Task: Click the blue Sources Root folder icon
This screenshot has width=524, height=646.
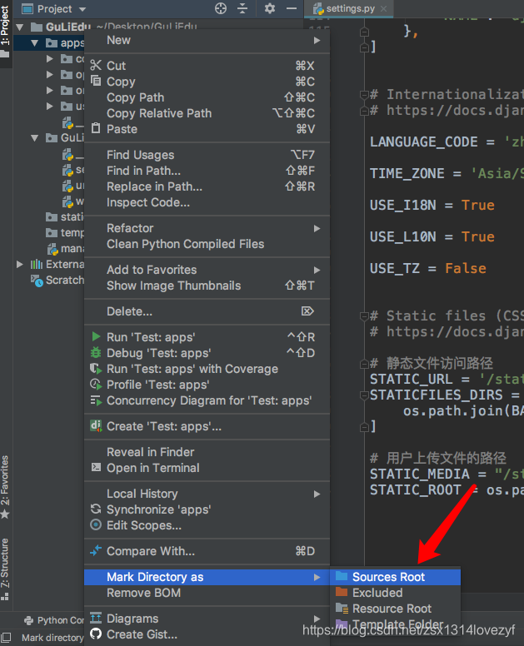Action: [x=342, y=576]
